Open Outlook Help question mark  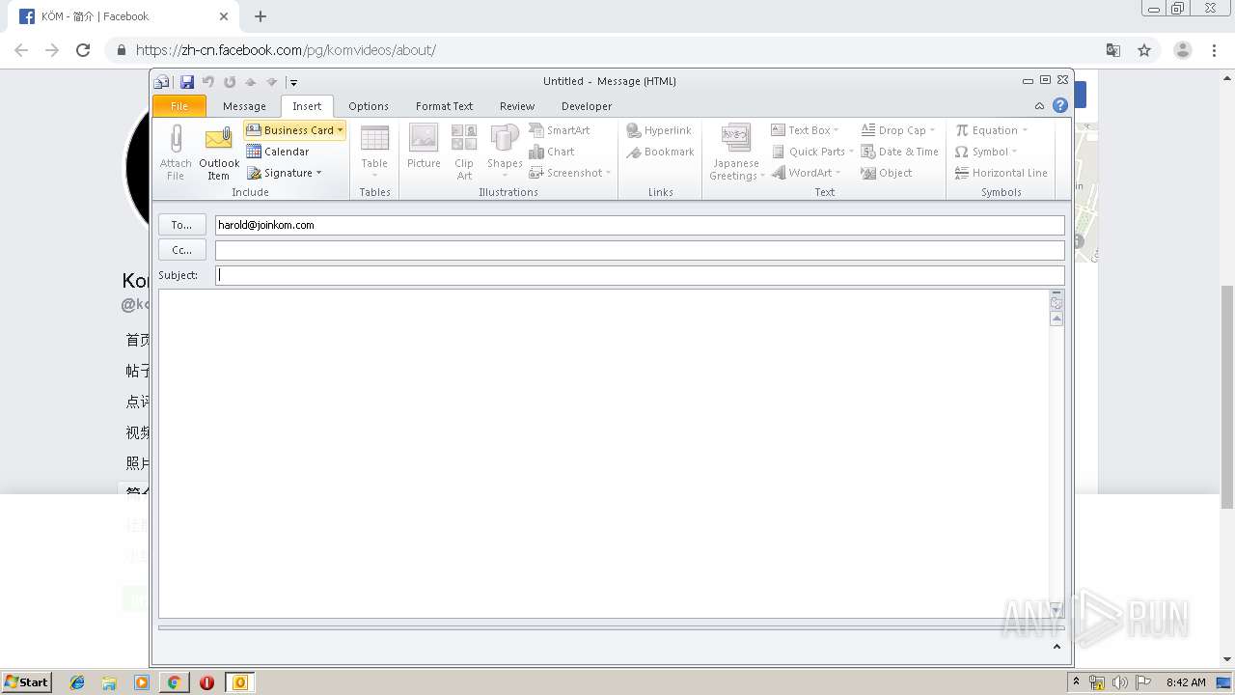pyautogui.click(x=1060, y=106)
